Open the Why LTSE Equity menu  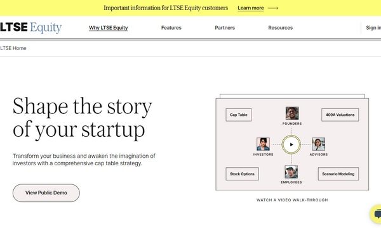pyautogui.click(x=108, y=28)
